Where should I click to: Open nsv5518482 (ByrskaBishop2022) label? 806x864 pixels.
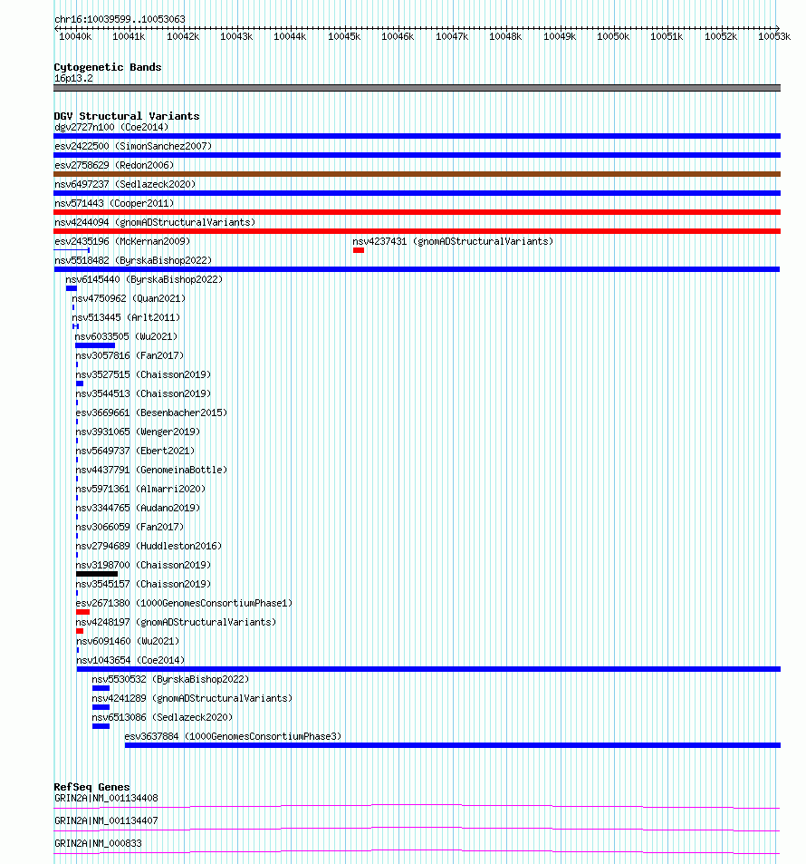coord(133,260)
